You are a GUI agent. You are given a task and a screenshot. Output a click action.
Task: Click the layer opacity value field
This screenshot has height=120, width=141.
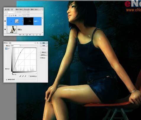[x=25, y=12]
